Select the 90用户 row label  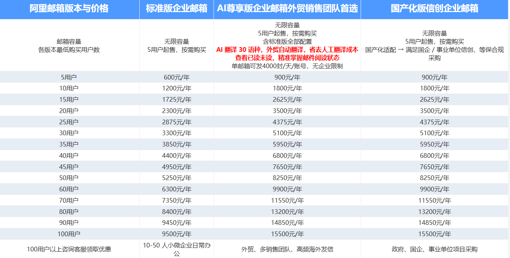pyautogui.click(x=69, y=223)
